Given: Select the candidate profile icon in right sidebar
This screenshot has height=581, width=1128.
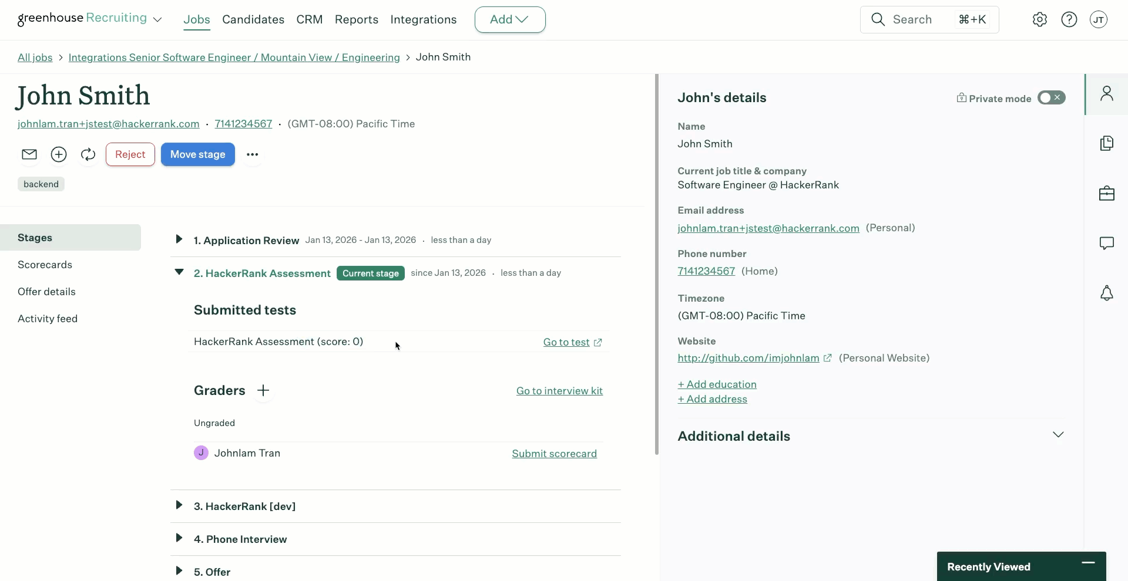Looking at the screenshot, I should click(1107, 93).
